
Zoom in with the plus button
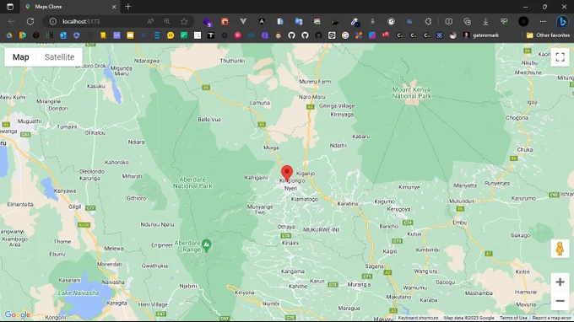[x=560, y=282]
